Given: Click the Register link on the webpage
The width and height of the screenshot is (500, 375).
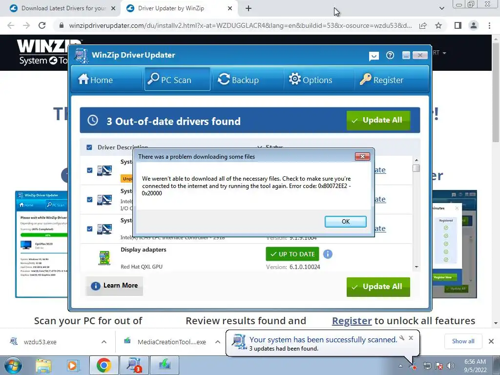Looking at the screenshot, I should click(x=352, y=321).
